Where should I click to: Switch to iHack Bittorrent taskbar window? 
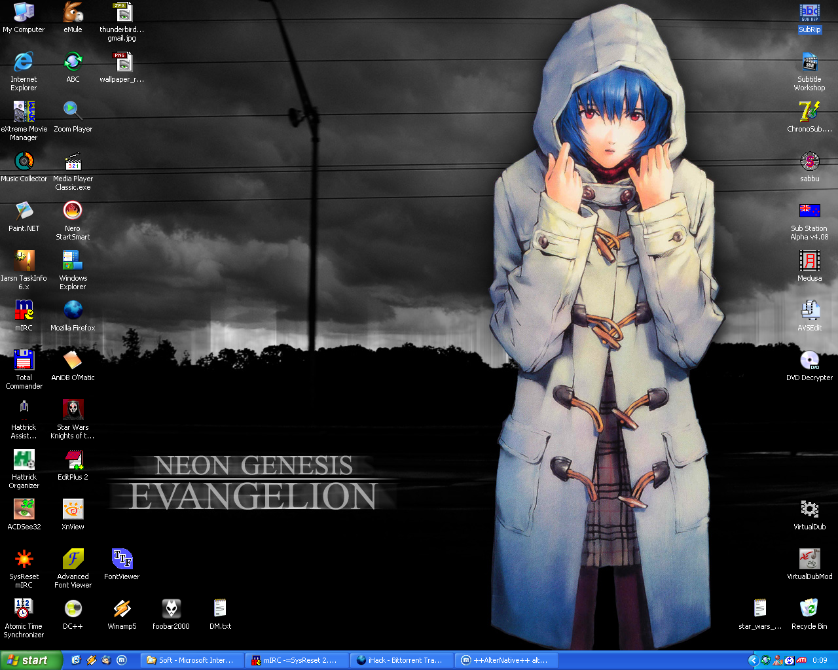tap(402, 660)
